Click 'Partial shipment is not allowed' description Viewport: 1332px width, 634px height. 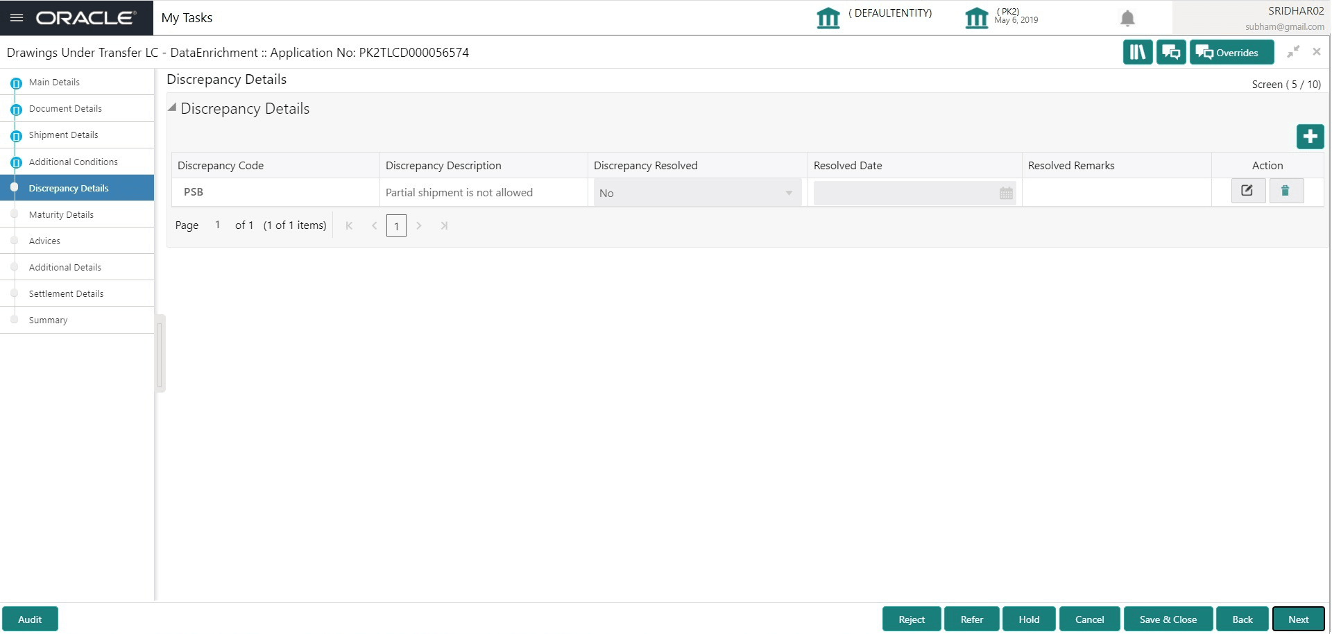click(459, 193)
